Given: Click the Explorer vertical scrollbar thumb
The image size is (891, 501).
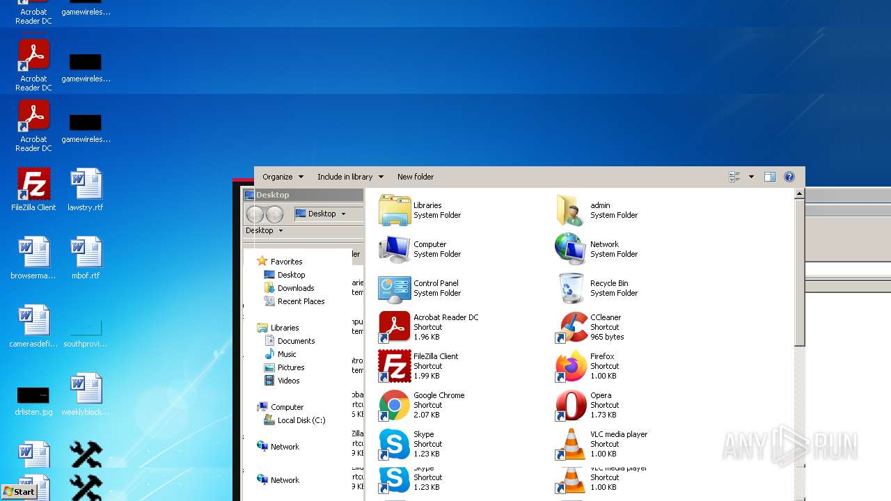Looking at the screenshot, I should [800, 273].
